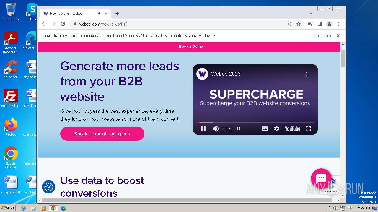Show hidden system tray icons
The width and height of the screenshot is (378, 212).
329,208
